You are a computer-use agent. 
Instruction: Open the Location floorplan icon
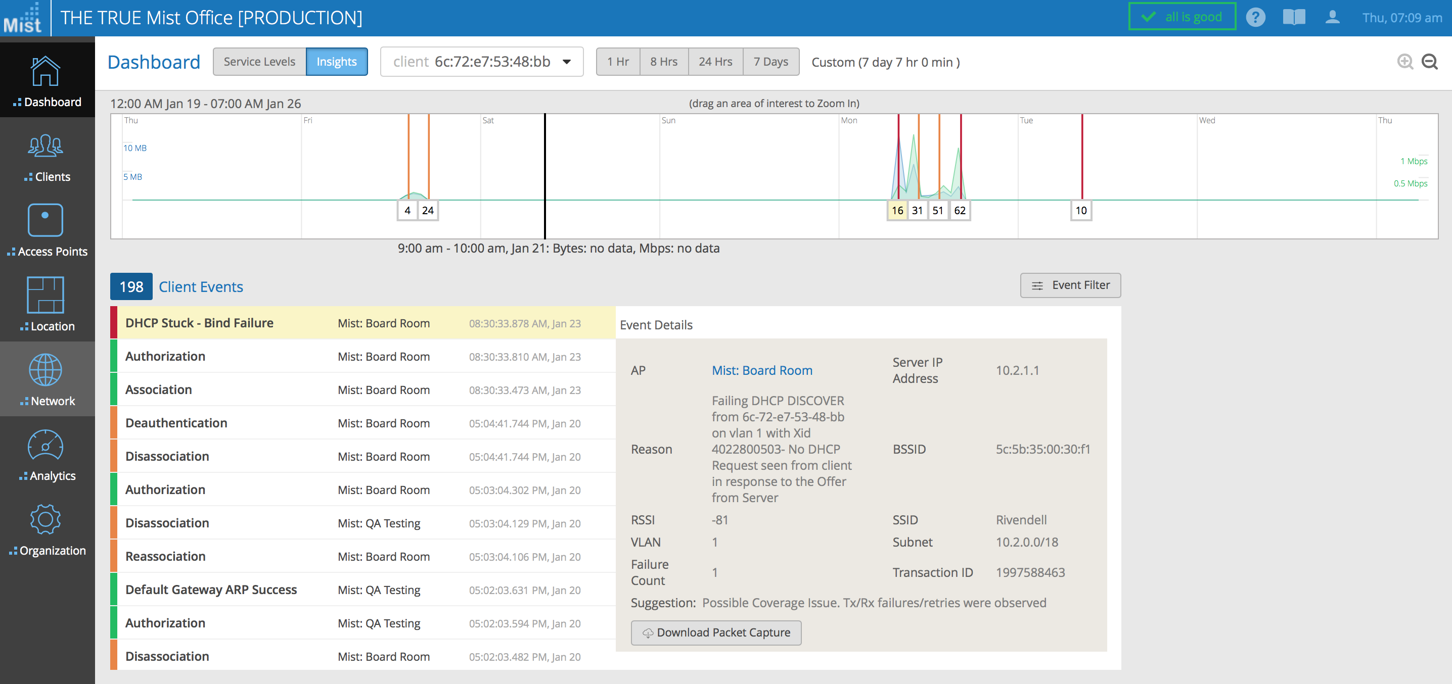tap(46, 295)
